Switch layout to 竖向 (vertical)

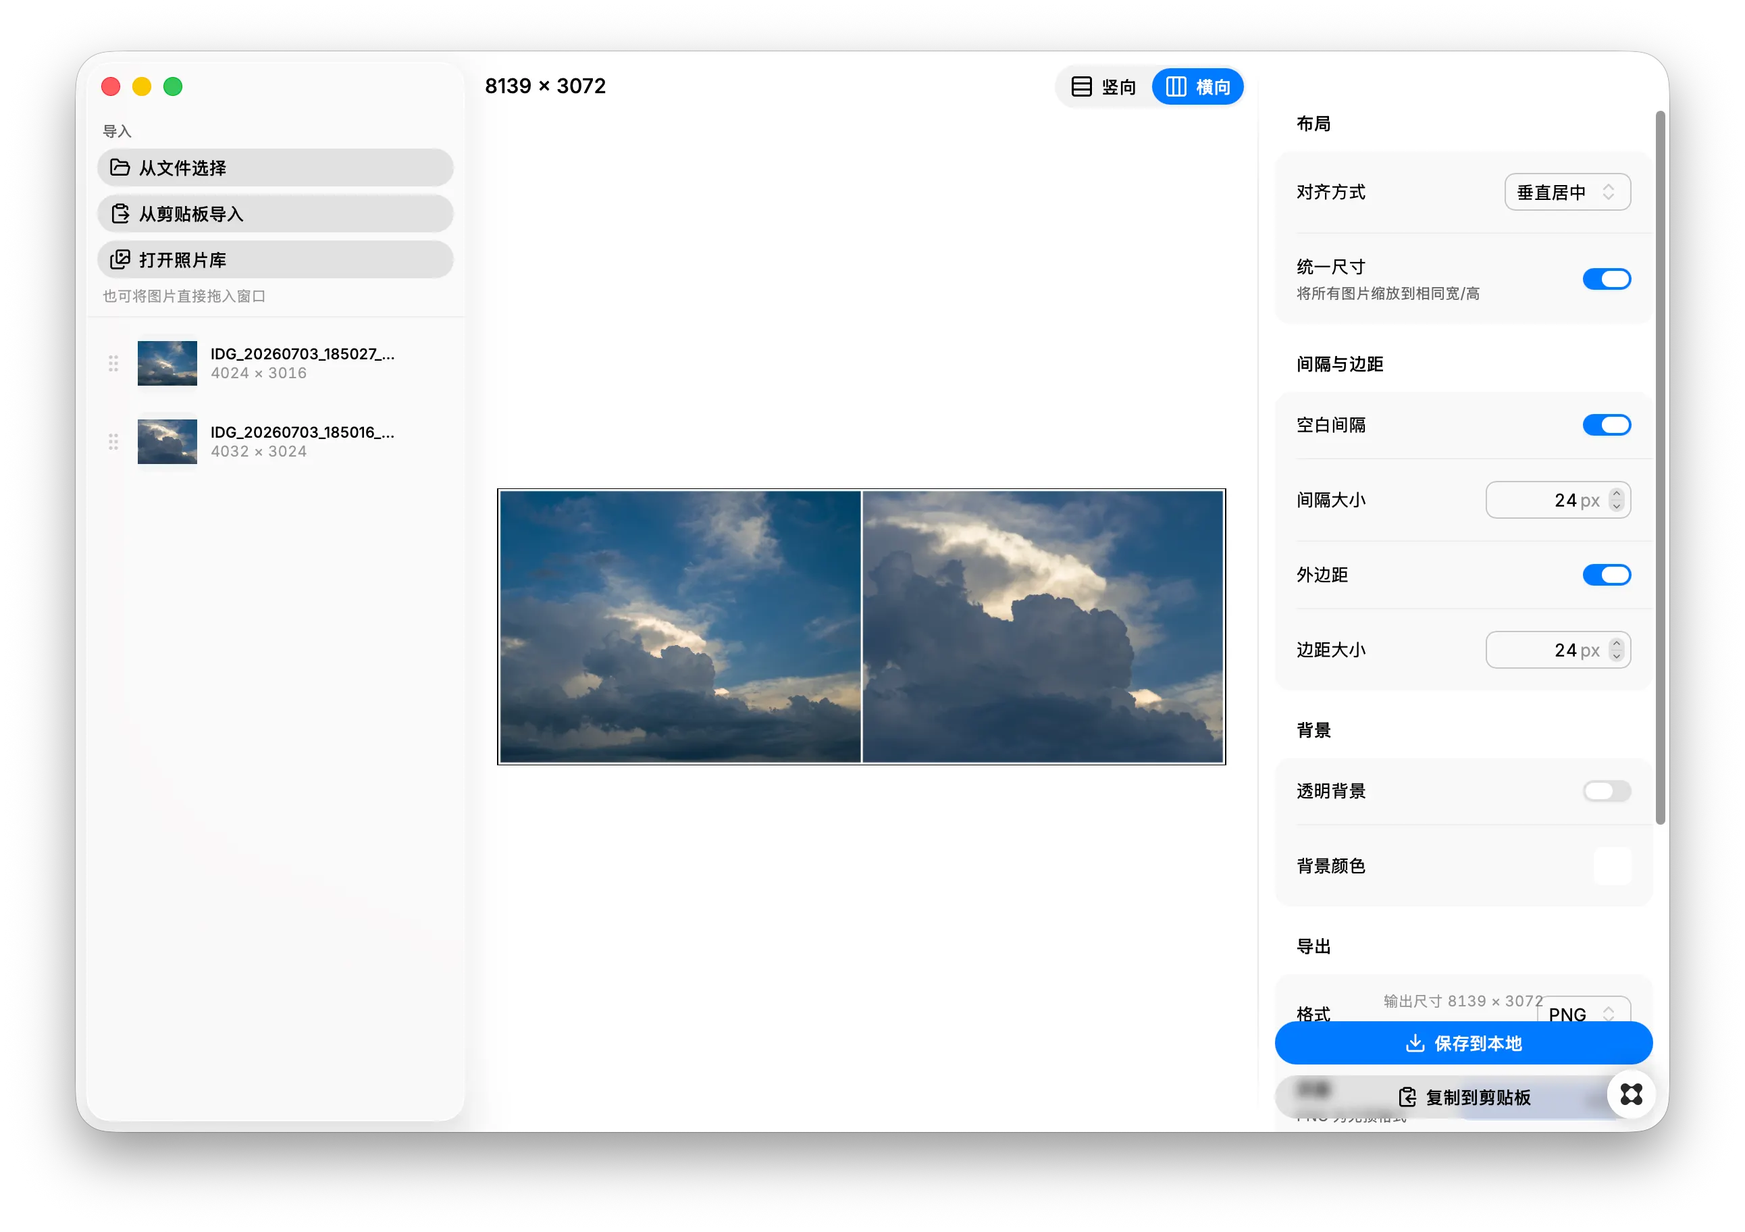tap(1103, 86)
